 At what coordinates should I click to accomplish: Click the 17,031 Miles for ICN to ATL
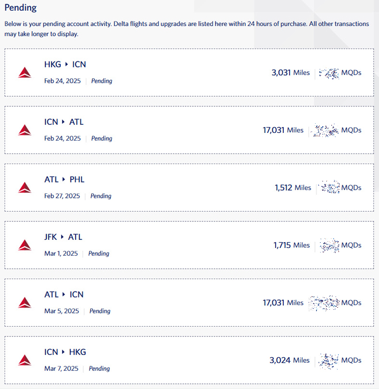click(x=283, y=130)
